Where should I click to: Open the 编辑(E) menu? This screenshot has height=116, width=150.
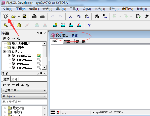tap(34, 9)
